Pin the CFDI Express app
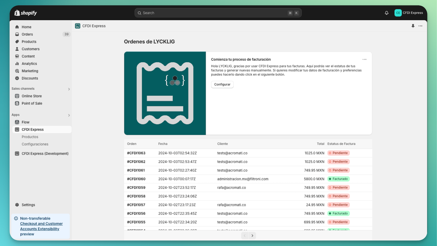 click(413, 26)
